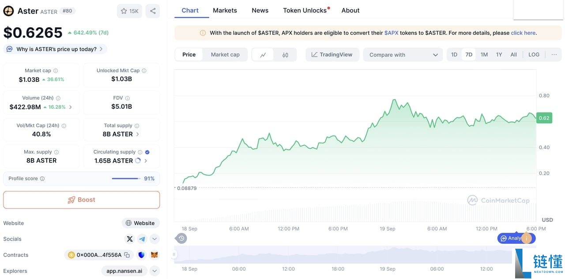Click the blue shield wallet icon
This screenshot has height=279, width=565.
142,255
